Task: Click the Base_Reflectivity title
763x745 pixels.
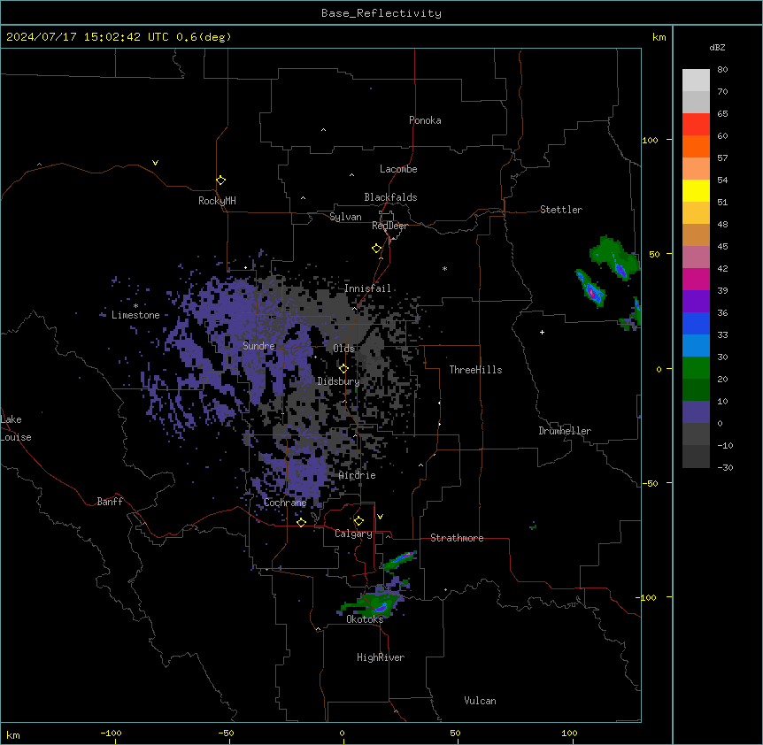Action: tap(381, 13)
